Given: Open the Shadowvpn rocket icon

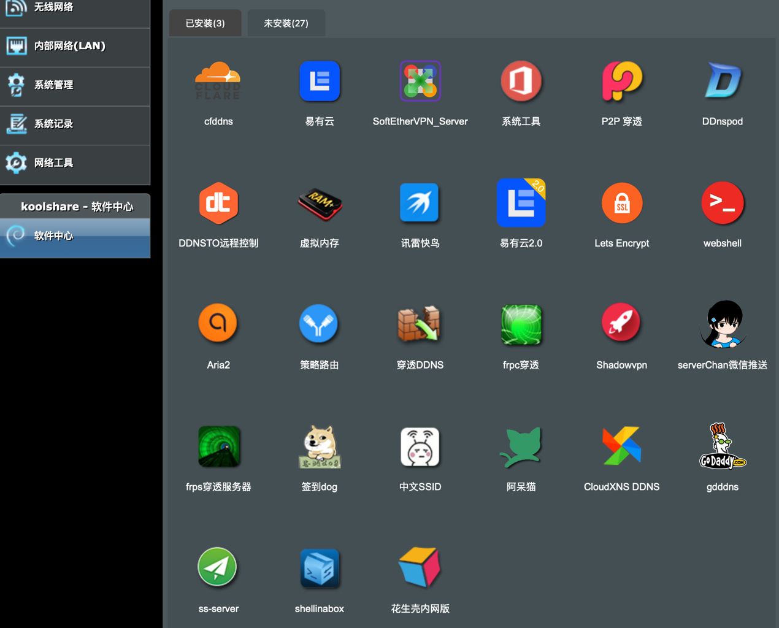Looking at the screenshot, I should click(x=621, y=323).
